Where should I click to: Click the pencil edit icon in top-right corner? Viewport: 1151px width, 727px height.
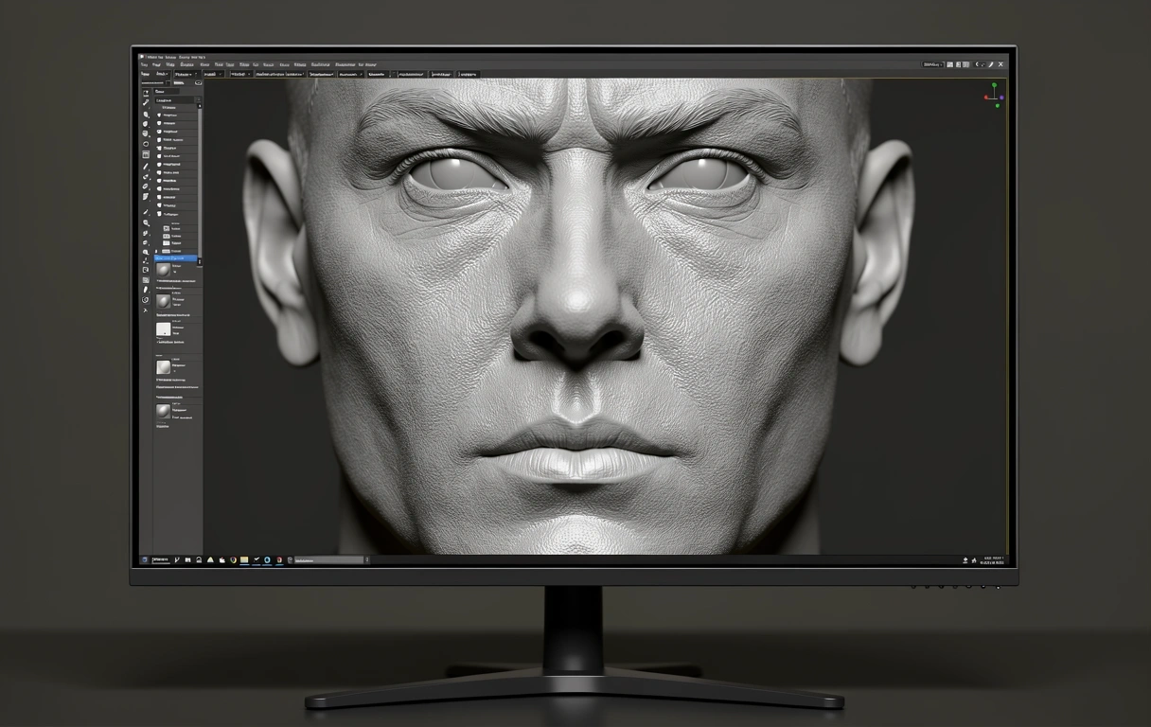point(990,64)
